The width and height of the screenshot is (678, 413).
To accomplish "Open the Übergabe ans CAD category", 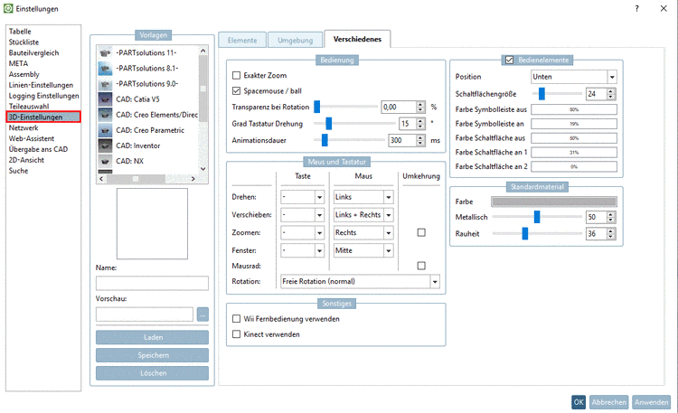I will [38, 149].
